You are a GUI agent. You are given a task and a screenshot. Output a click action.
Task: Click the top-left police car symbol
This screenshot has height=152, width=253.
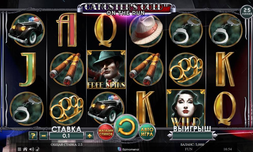(x=27, y=30)
